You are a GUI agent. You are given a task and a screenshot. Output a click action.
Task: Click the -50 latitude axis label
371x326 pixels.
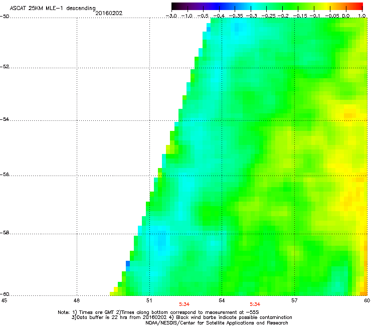(5, 17)
